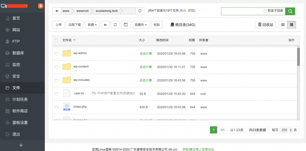Click the toolbar refresh icon beside the terminal

coord(115,25)
